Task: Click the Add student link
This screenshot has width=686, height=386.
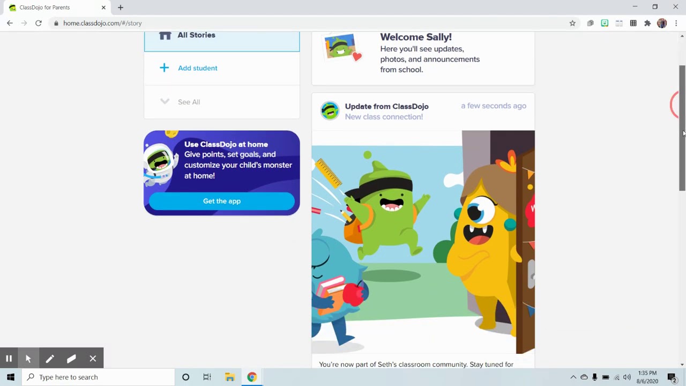Action: click(x=198, y=68)
